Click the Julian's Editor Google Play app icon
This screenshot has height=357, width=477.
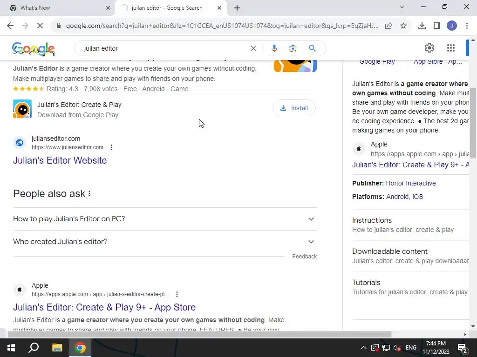click(x=22, y=109)
